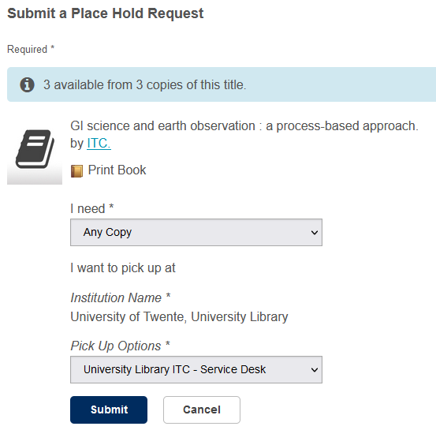Image resolution: width=436 pixels, height=445 pixels.
Task: Click the '3 available from 3 copies' message
Action: (144, 85)
